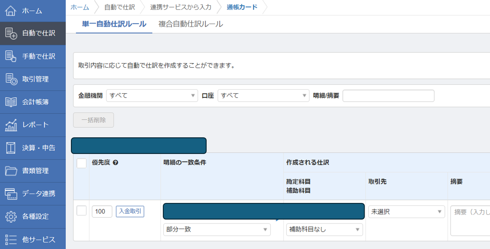Open the 決算・申告 sidebar icon

coord(11,148)
